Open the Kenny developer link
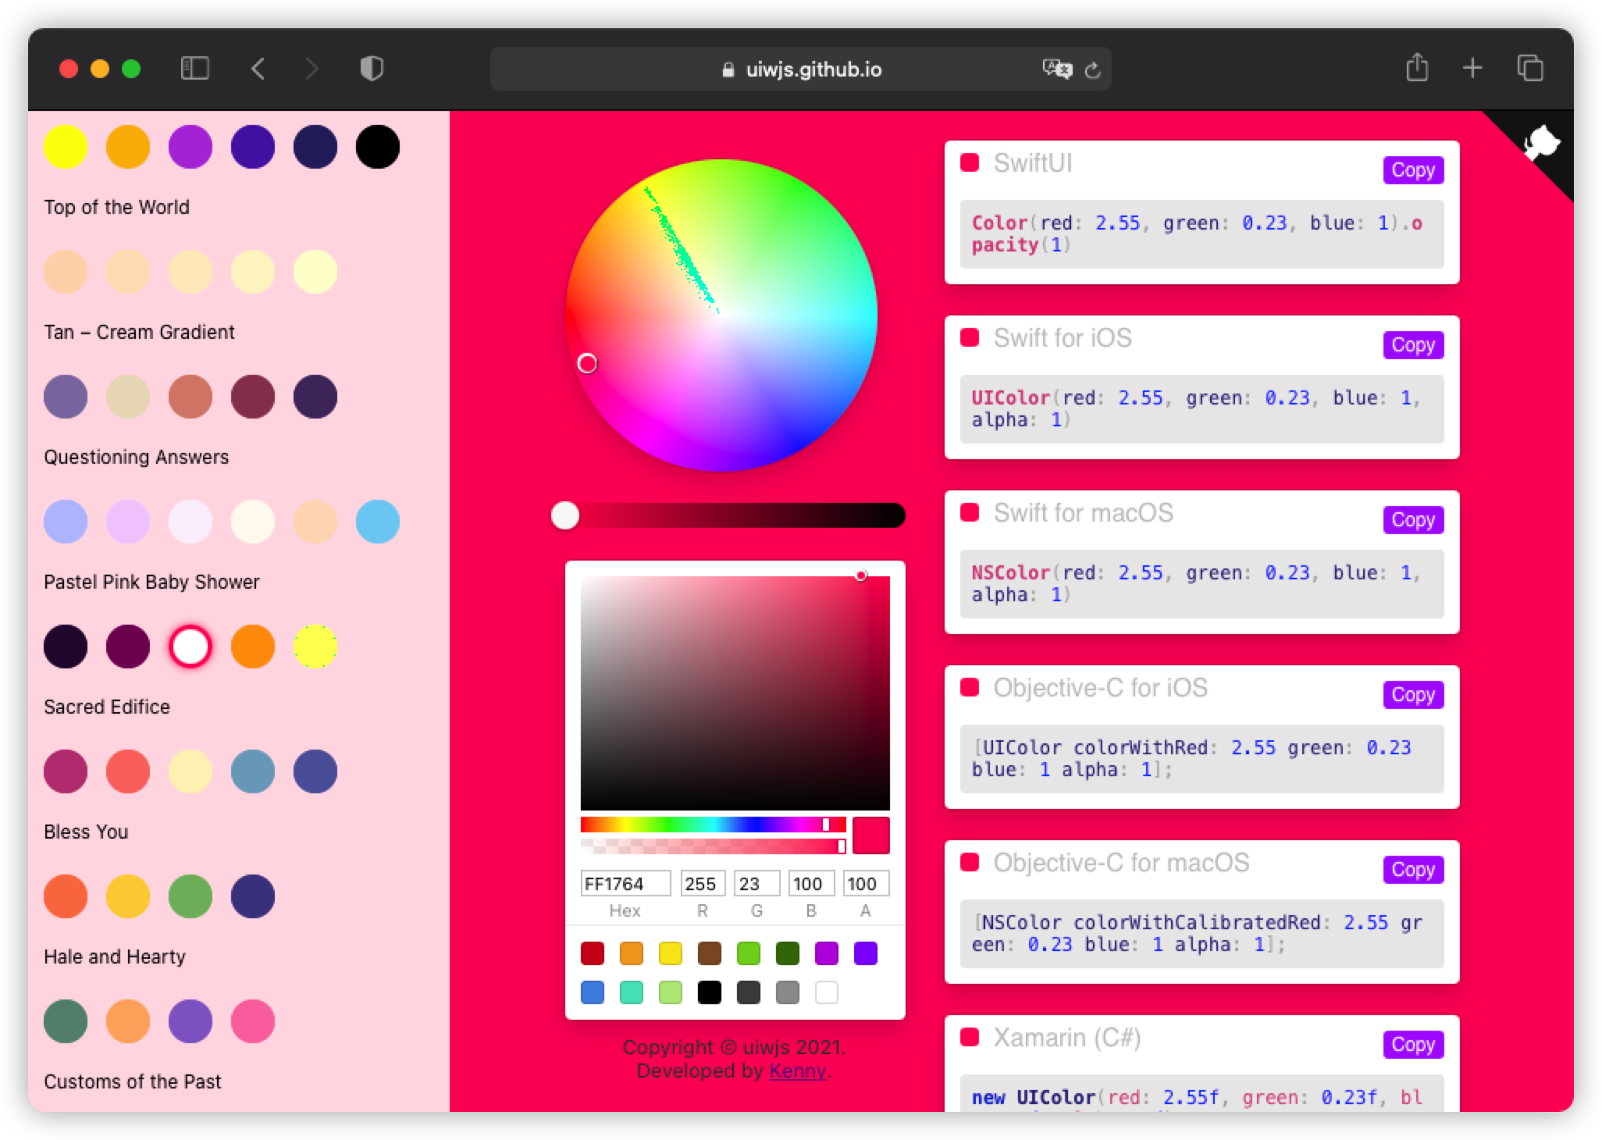 (x=797, y=1071)
